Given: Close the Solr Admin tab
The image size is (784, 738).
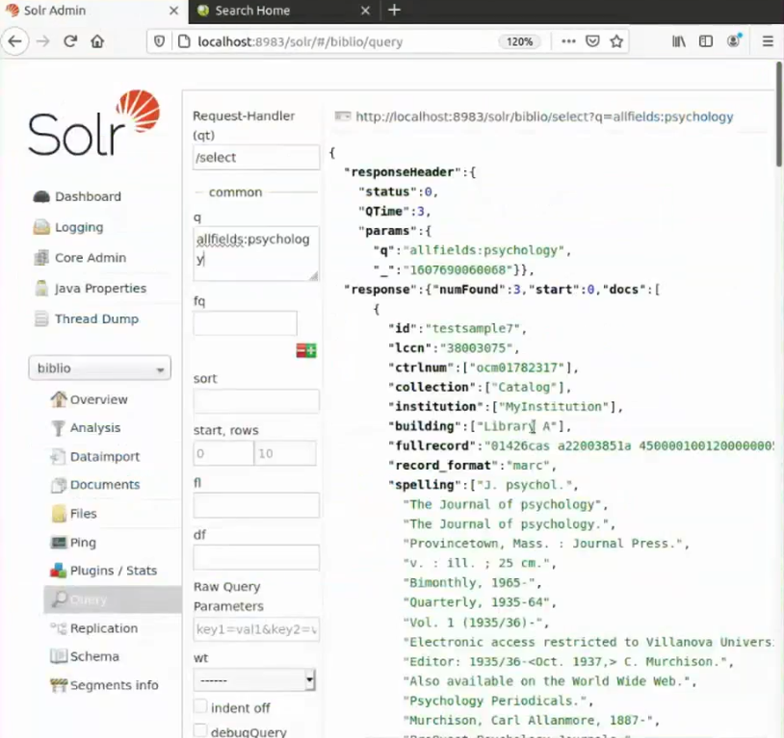Looking at the screenshot, I should 173,11.
